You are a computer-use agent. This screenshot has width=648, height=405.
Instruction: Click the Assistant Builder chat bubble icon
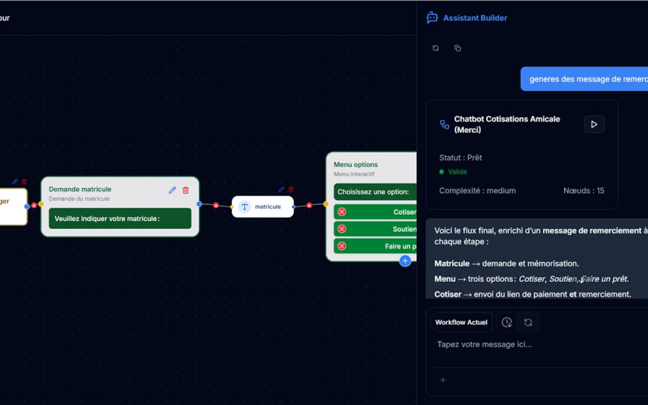click(x=432, y=17)
